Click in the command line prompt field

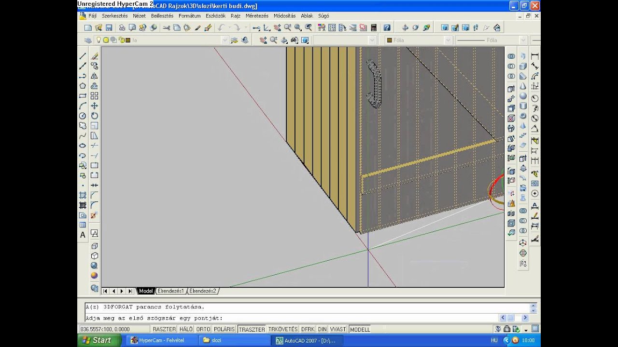[x=291, y=318]
